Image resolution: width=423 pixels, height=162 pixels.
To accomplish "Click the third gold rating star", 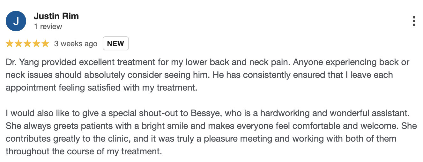I will point(27,44).
